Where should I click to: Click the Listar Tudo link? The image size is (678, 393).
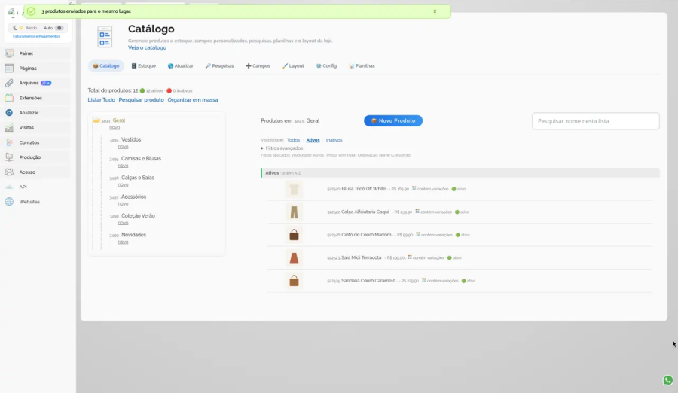point(101,100)
